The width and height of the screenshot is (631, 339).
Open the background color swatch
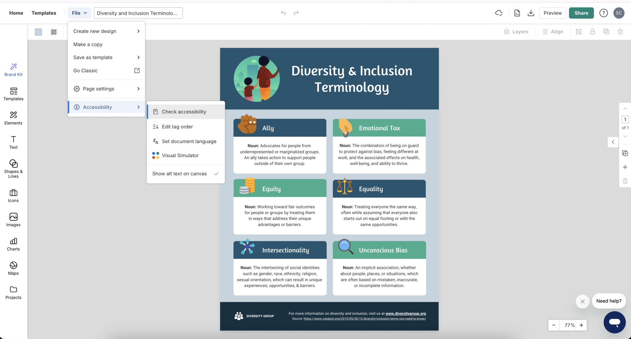tap(38, 32)
